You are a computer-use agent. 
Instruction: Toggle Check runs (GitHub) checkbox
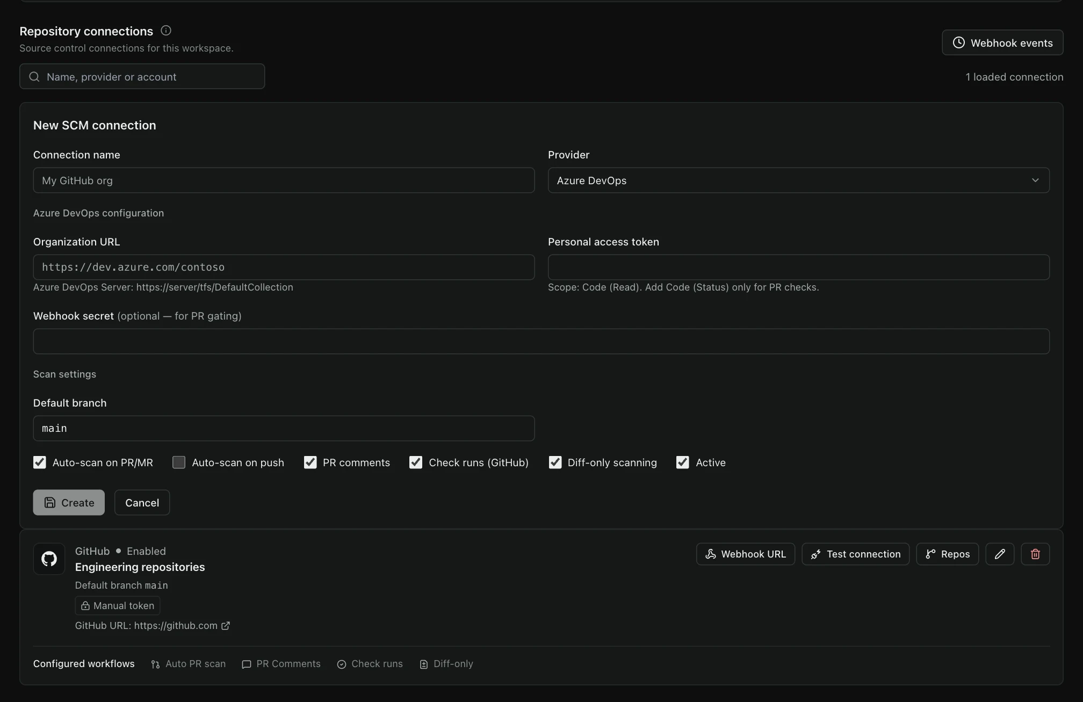click(x=416, y=462)
